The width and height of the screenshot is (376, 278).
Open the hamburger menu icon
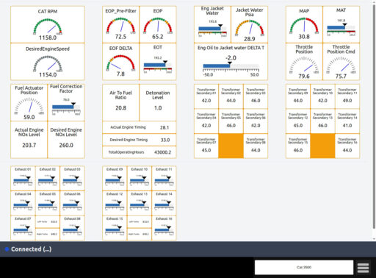tap(363, 268)
